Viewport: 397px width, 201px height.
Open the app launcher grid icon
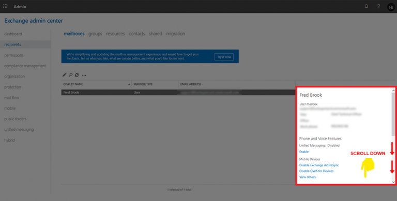click(5, 6)
